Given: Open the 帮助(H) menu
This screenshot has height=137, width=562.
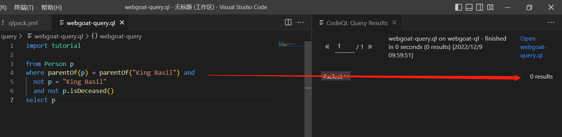Looking at the screenshot, I should [x=51, y=7].
